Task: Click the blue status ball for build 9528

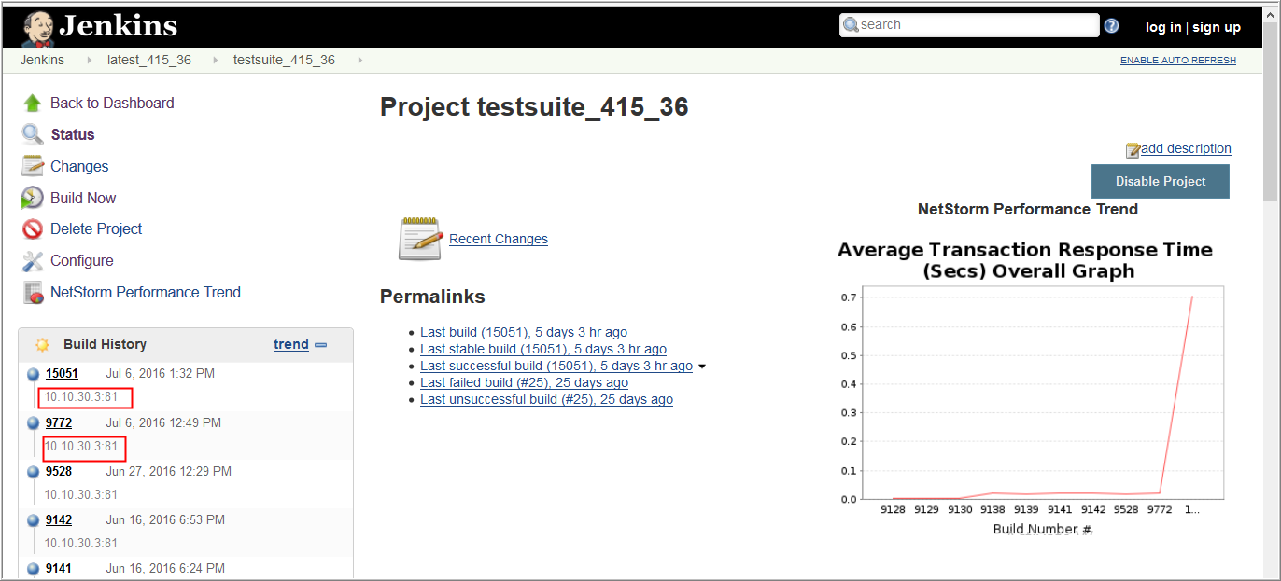Action: point(34,472)
